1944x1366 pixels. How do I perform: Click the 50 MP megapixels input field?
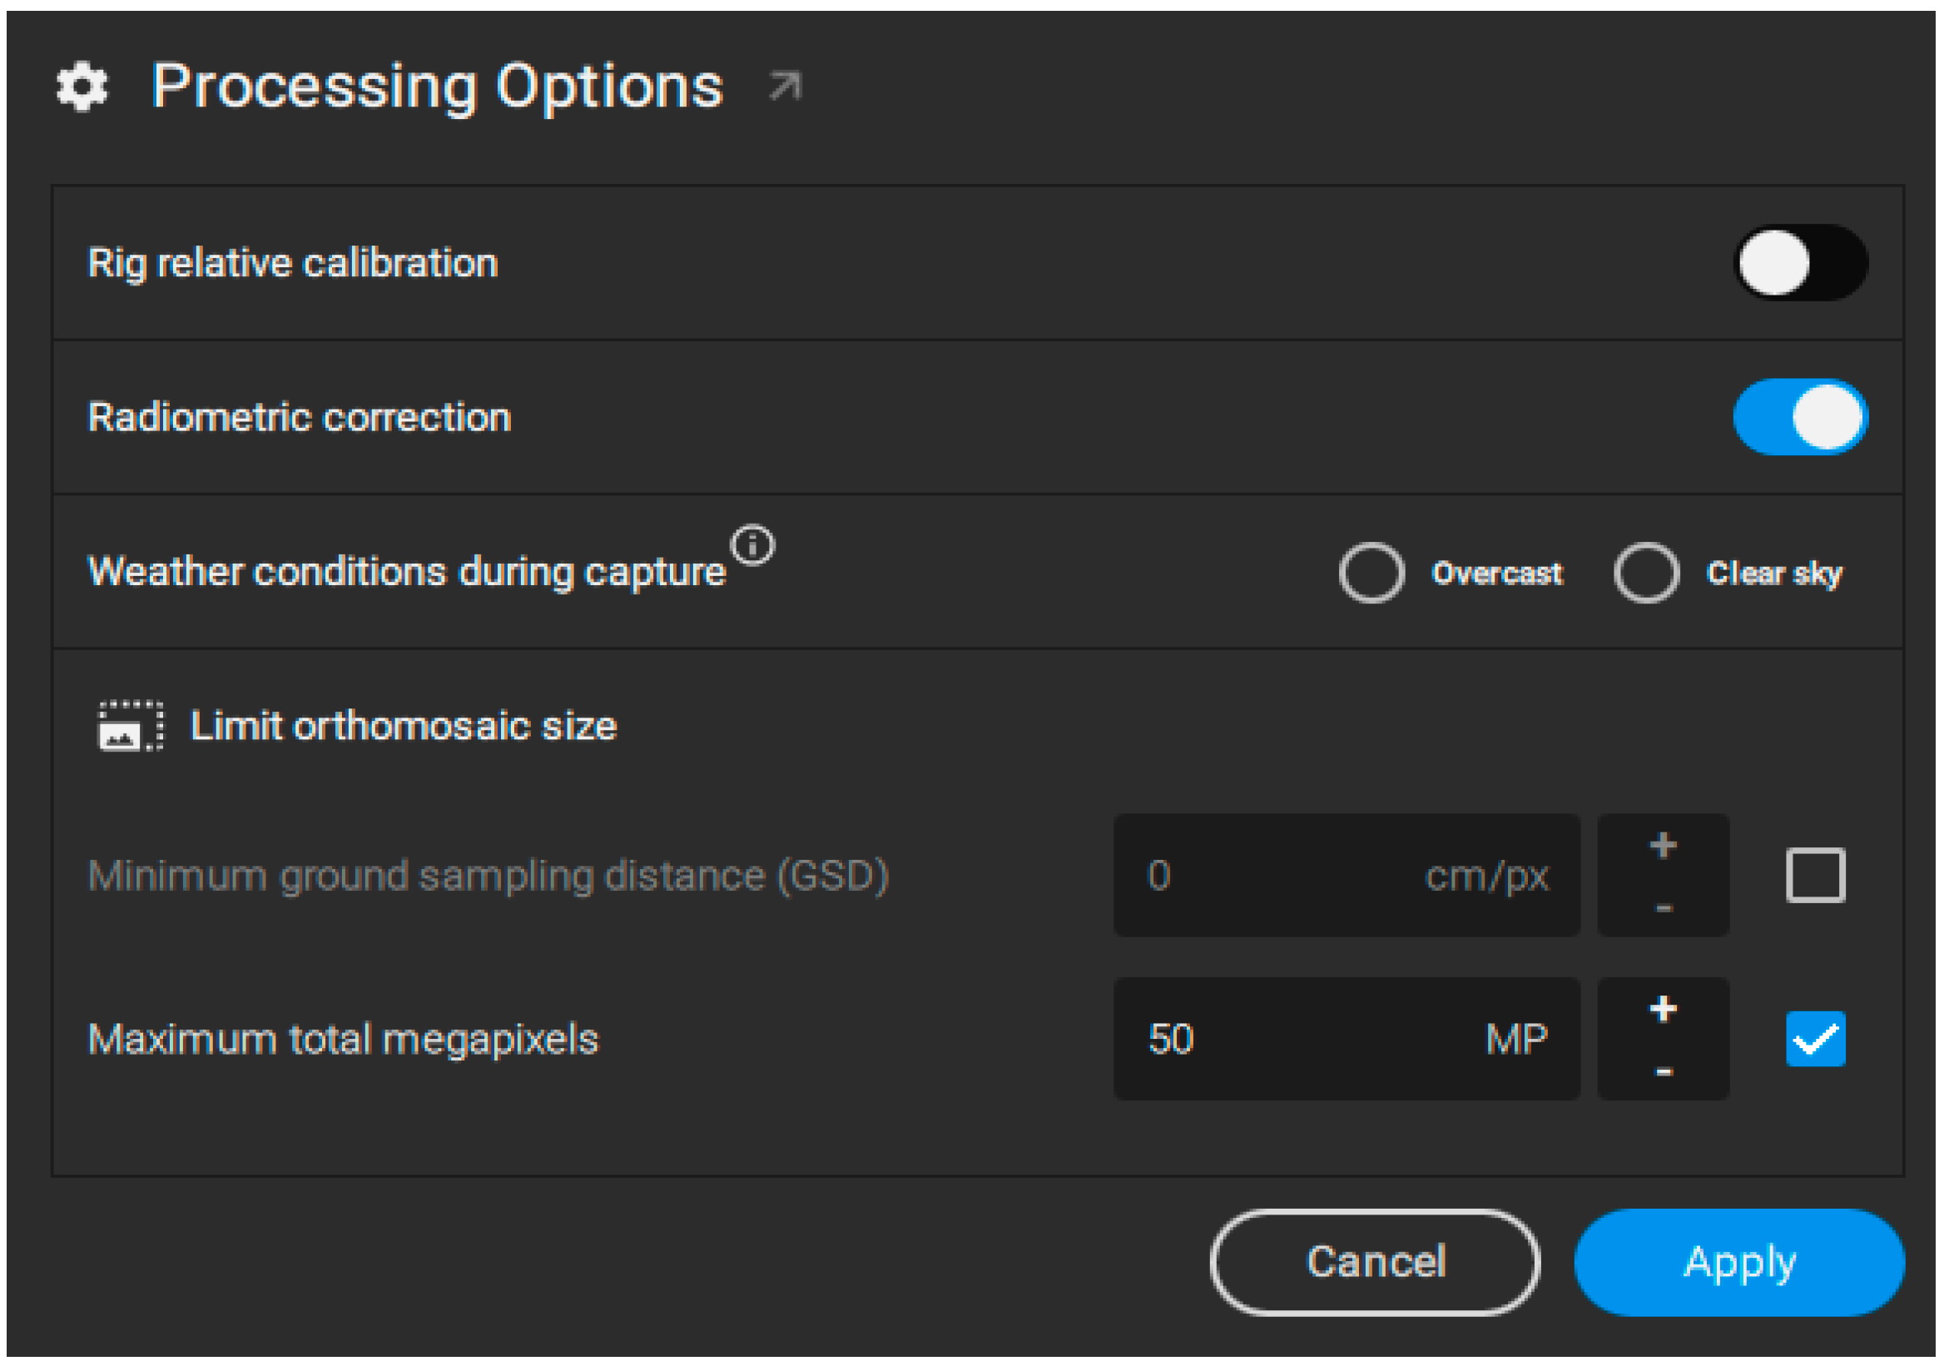tap(1346, 1039)
